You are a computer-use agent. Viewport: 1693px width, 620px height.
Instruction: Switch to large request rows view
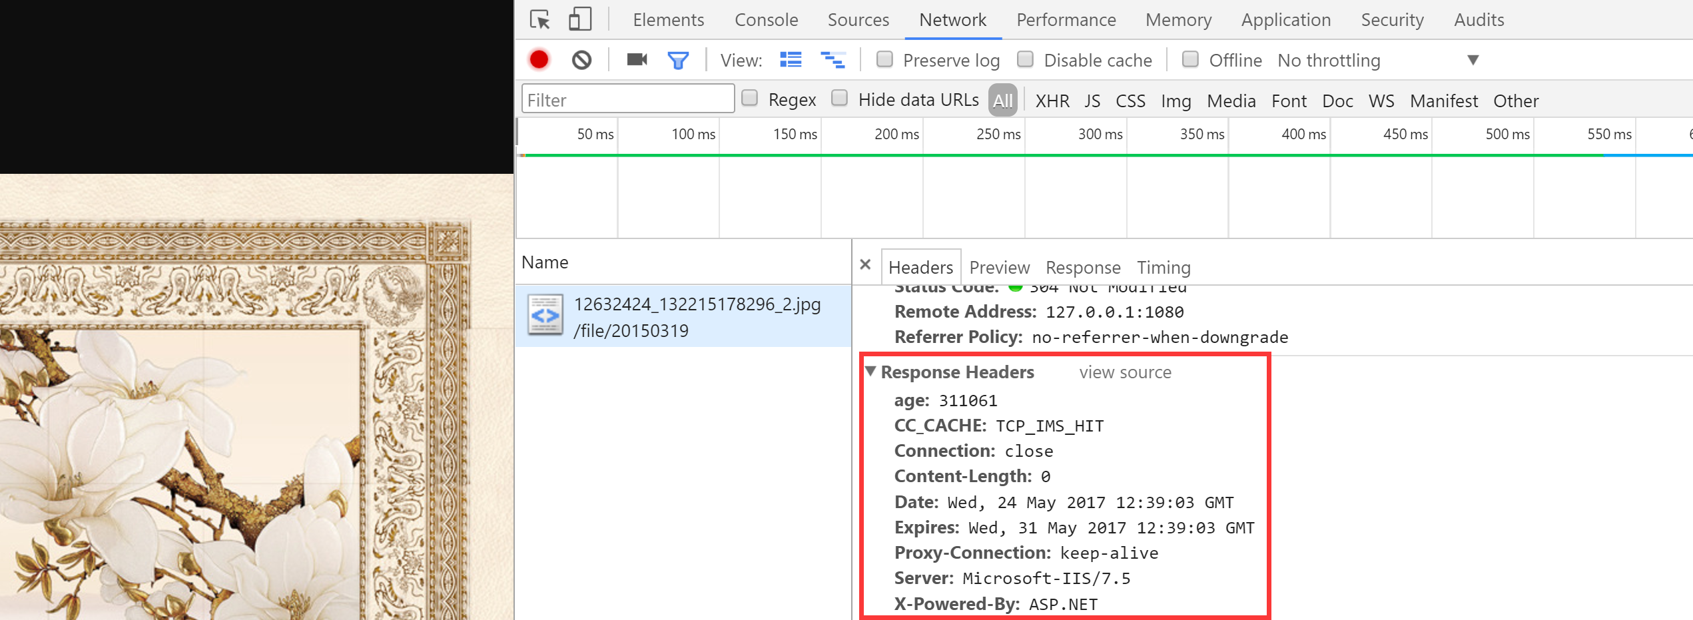coord(791,60)
